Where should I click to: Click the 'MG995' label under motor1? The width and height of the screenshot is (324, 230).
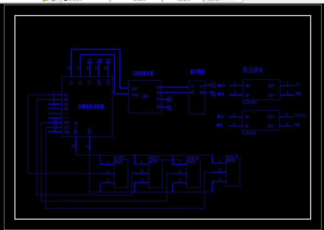(118, 162)
